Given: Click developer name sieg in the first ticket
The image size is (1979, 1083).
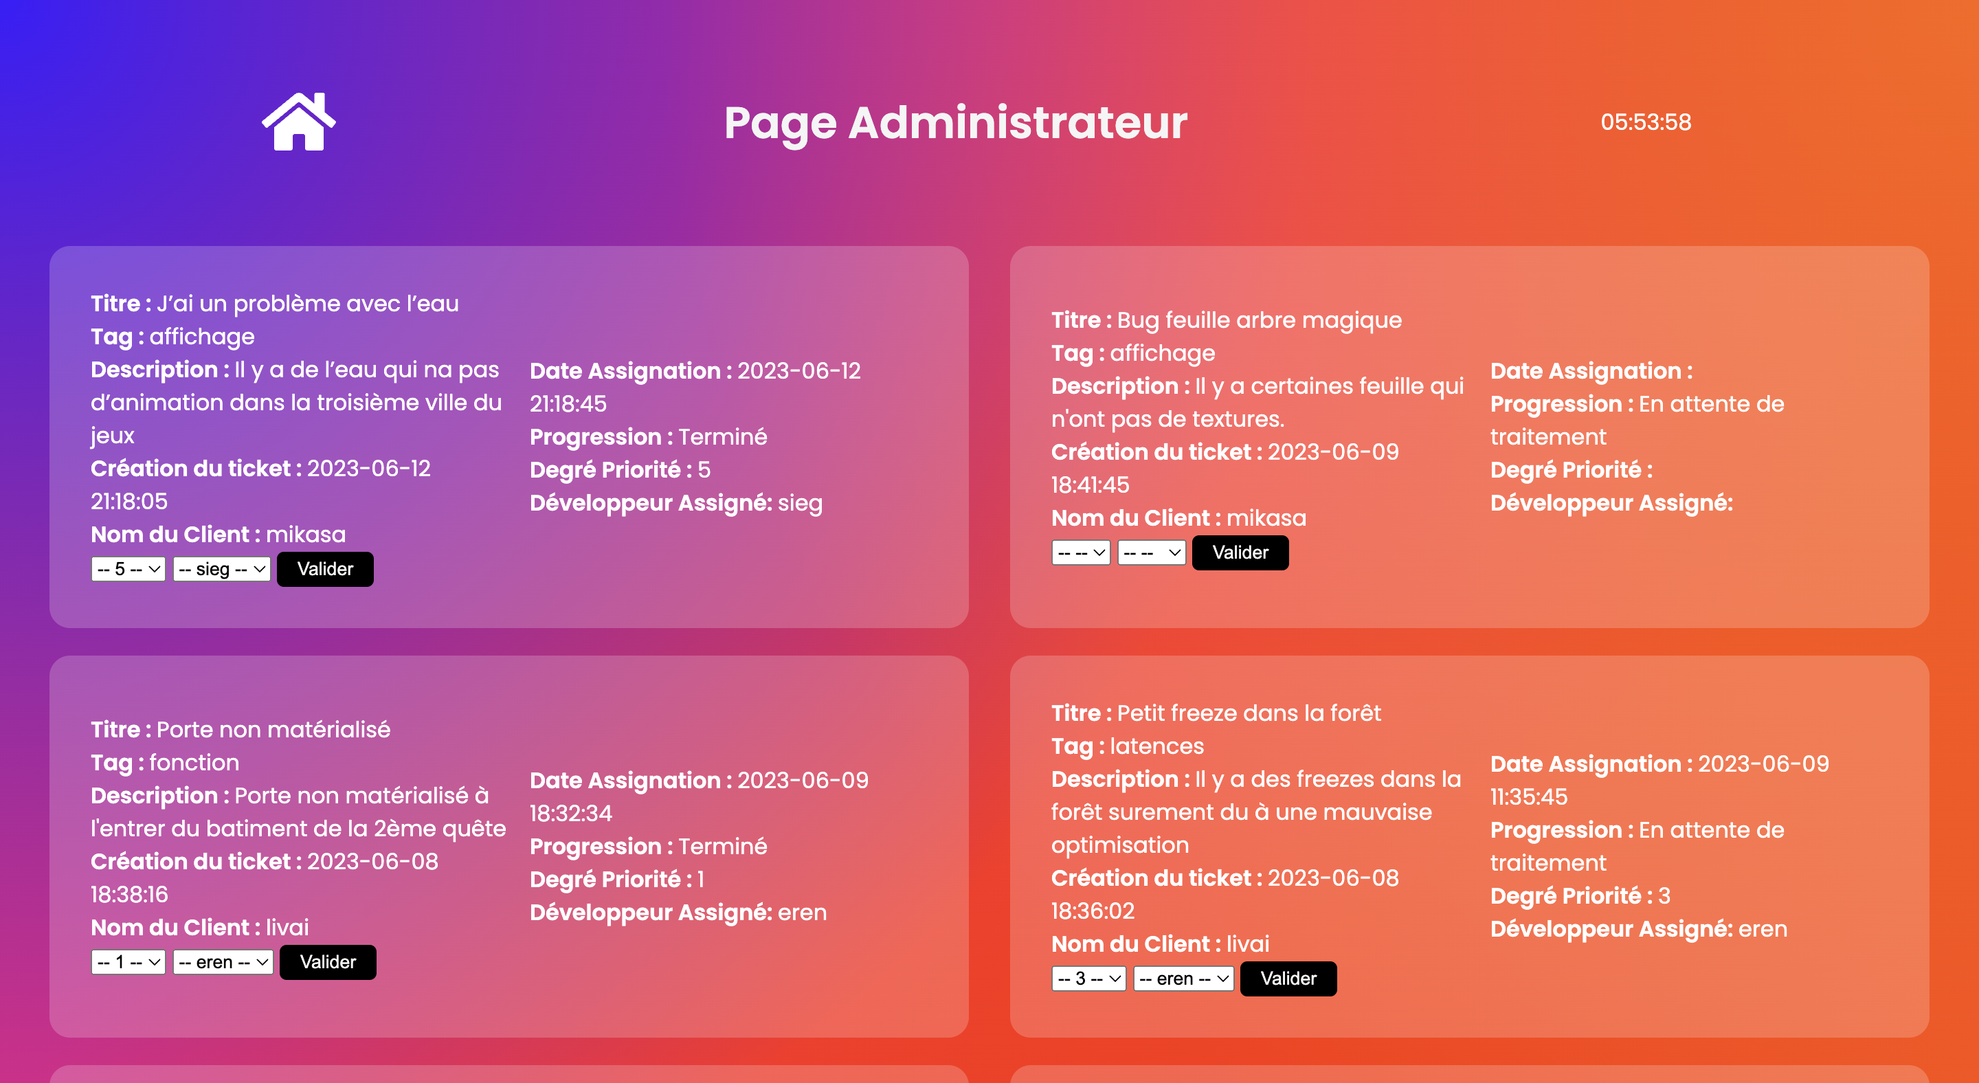Looking at the screenshot, I should click(x=800, y=503).
